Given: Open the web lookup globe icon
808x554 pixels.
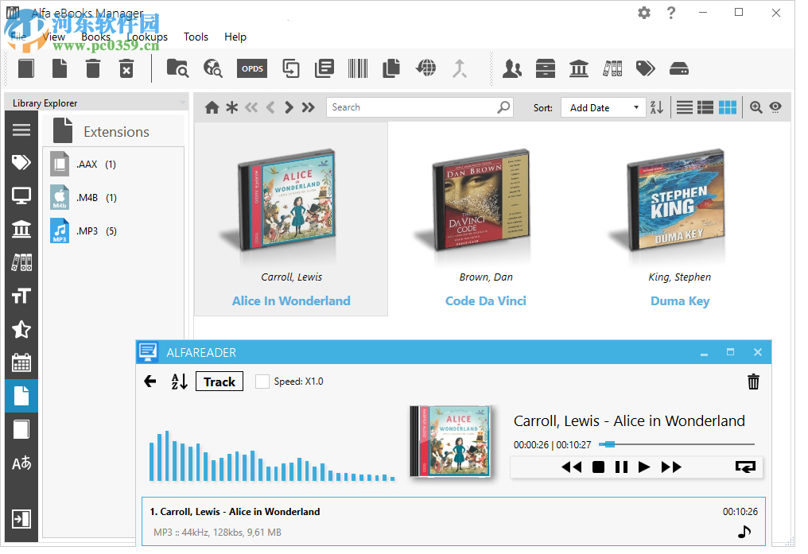Looking at the screenshot, I should pos(425,68).
